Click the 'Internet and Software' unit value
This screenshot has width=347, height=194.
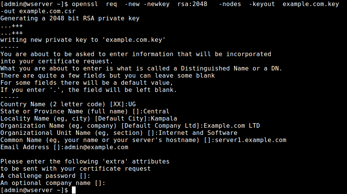pos(198,133)
